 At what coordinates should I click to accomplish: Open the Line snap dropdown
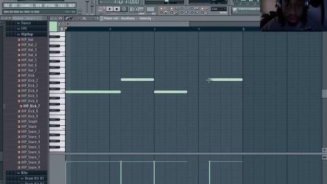(219, 9)
